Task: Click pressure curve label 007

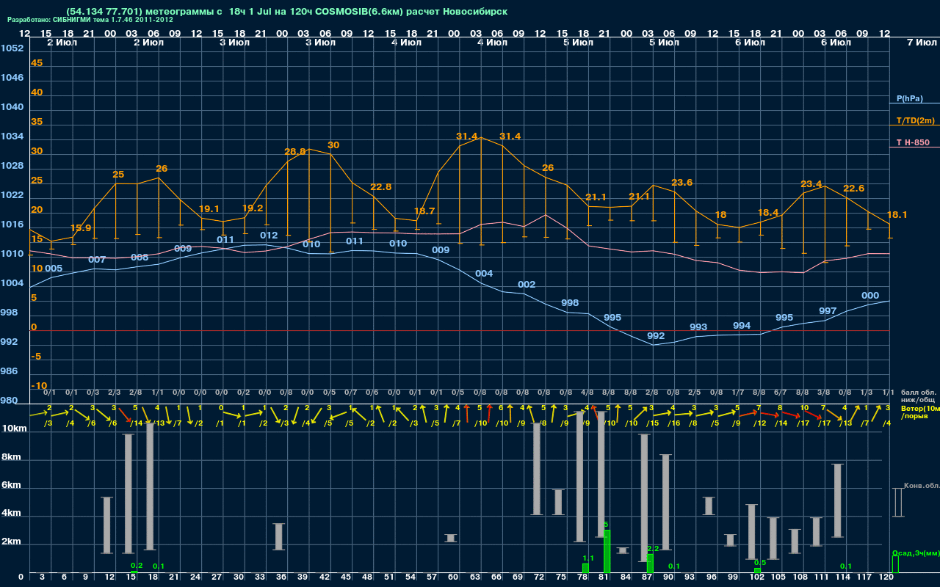Action: [97, 260]
